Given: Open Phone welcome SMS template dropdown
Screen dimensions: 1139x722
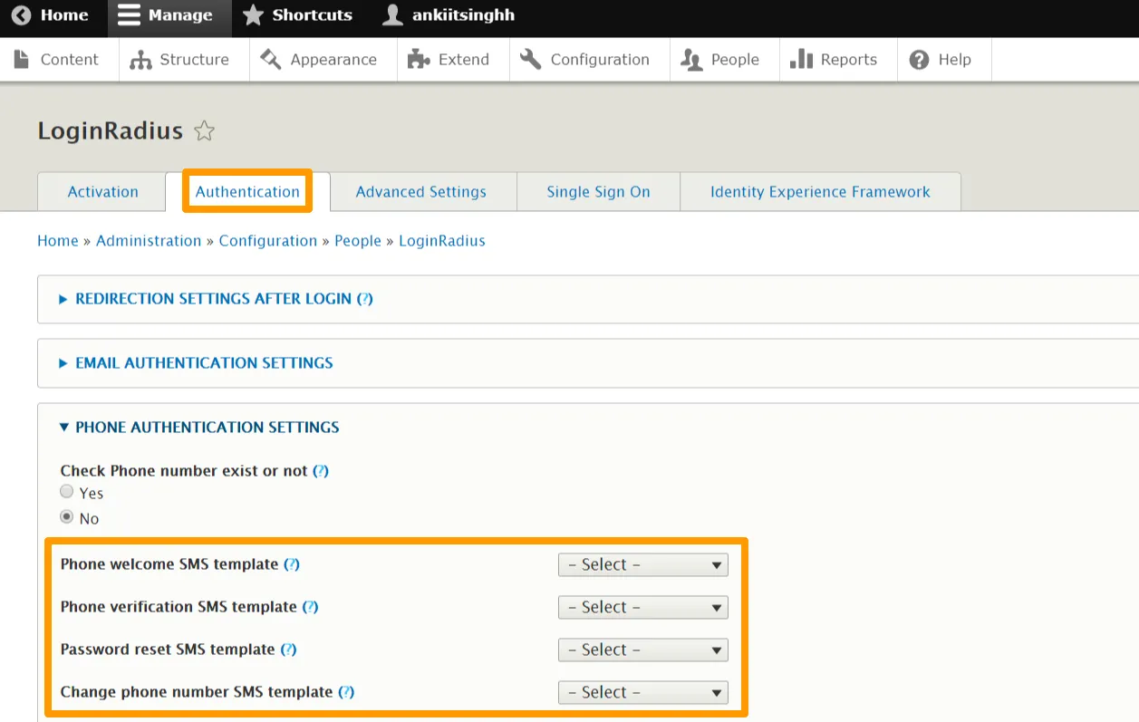Looking at the screenshot, I should coord(642,565).
